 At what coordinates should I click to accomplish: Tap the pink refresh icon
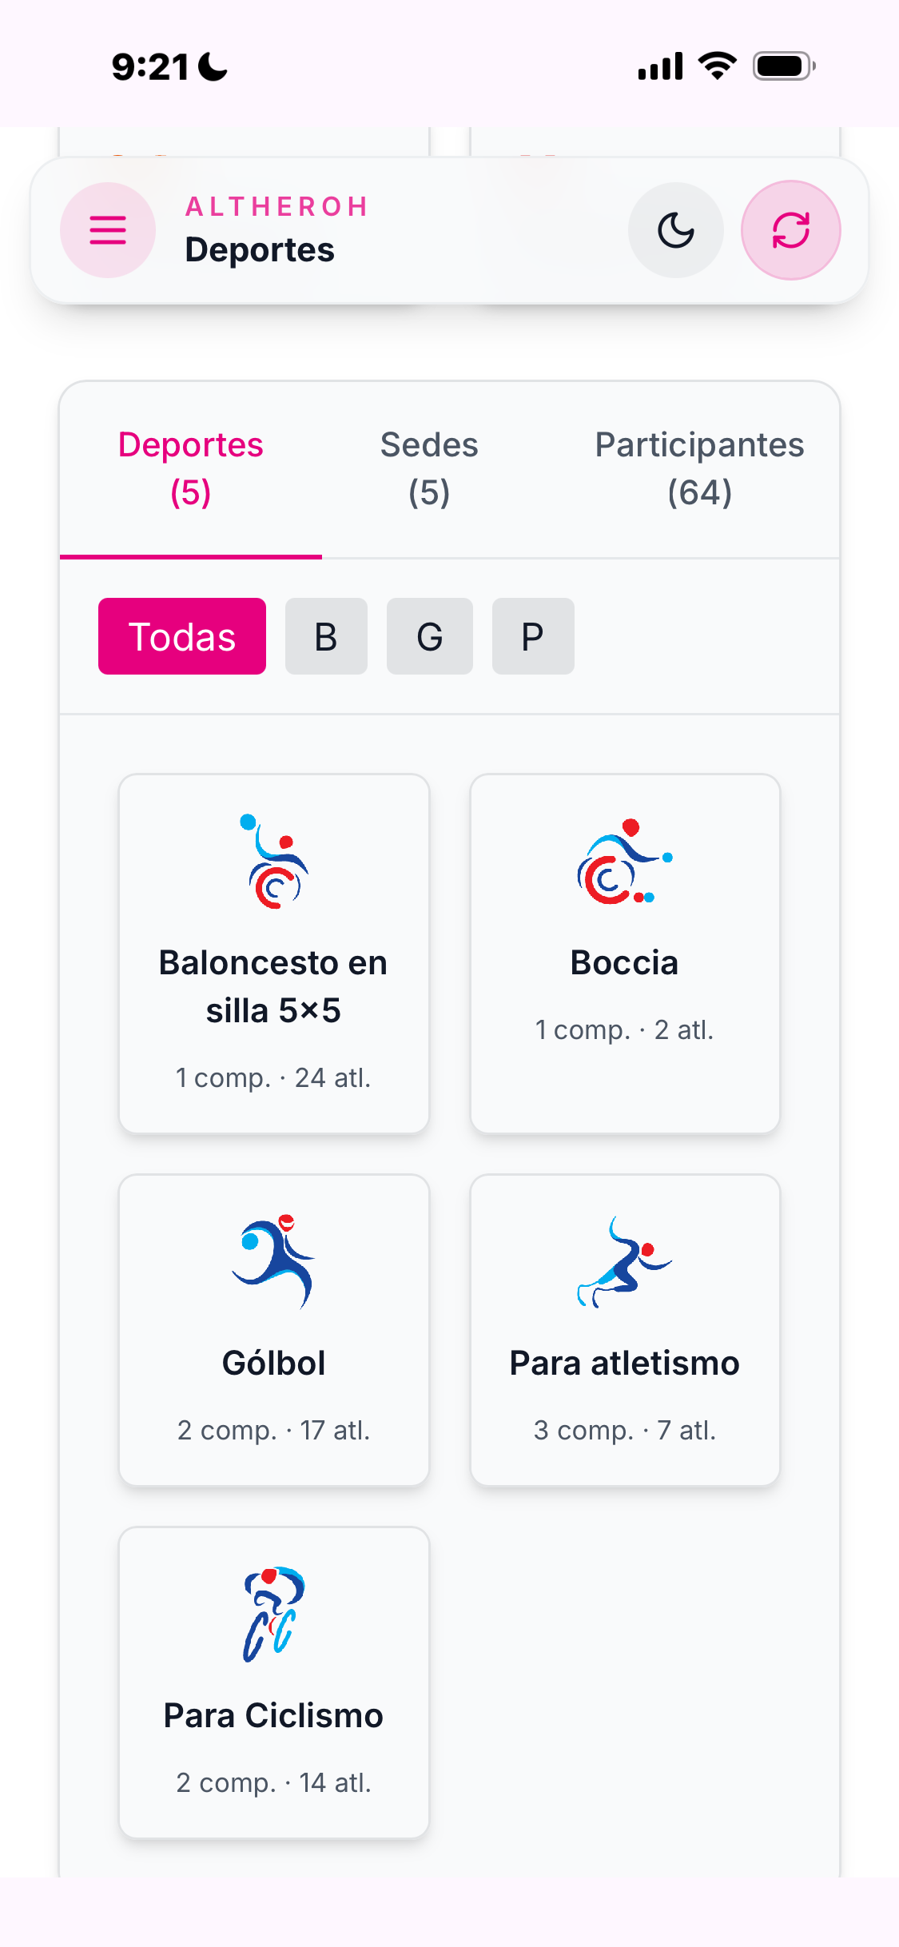tap(791, 230)
